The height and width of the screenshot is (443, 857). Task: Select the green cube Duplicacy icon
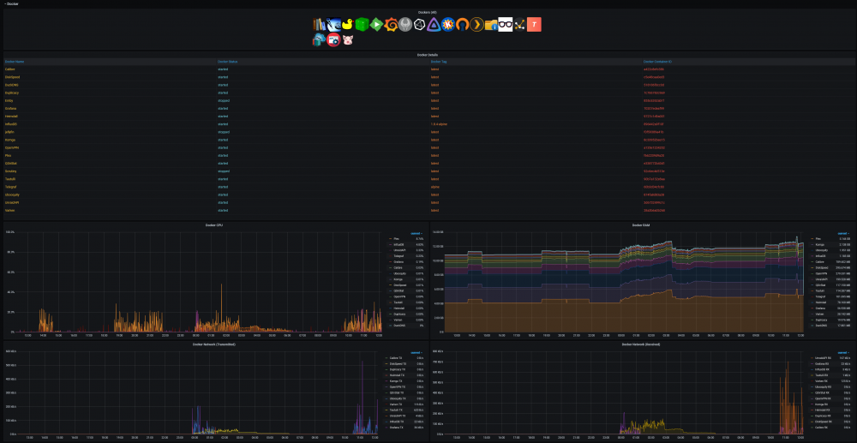(x=362, y=24)
